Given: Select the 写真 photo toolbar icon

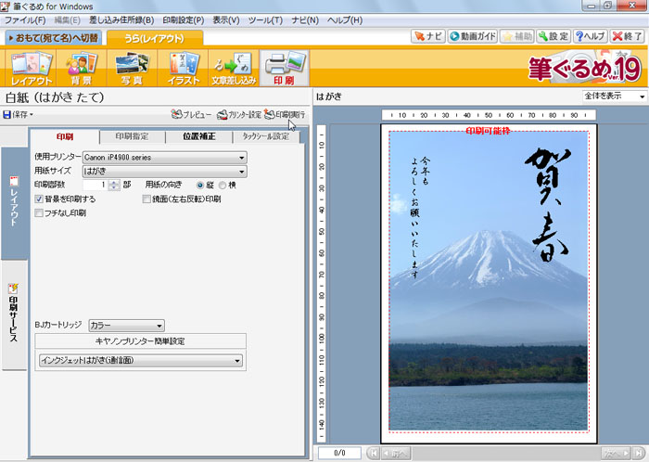Looking at the screenshot, I should point(133,69).
